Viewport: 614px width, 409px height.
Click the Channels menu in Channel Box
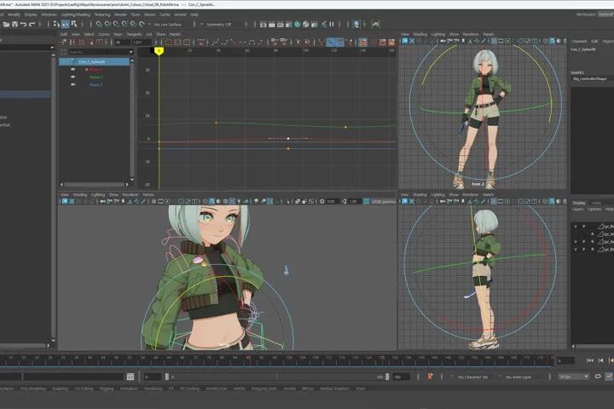[x=579, y=41]
